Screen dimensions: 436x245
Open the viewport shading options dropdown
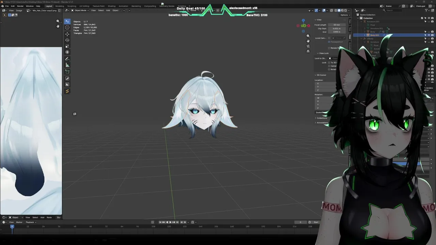click(348, 11)
